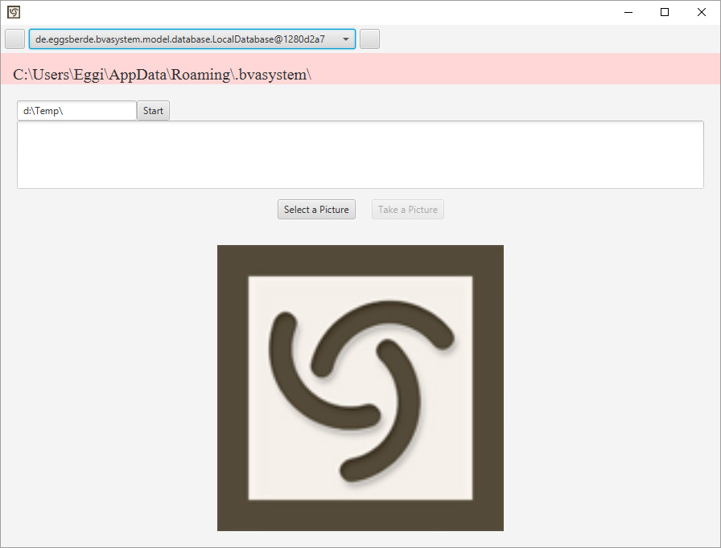721x548 pixels.
Task: Open the LocalDatabase combo box
Action: [x=192, y=39]
